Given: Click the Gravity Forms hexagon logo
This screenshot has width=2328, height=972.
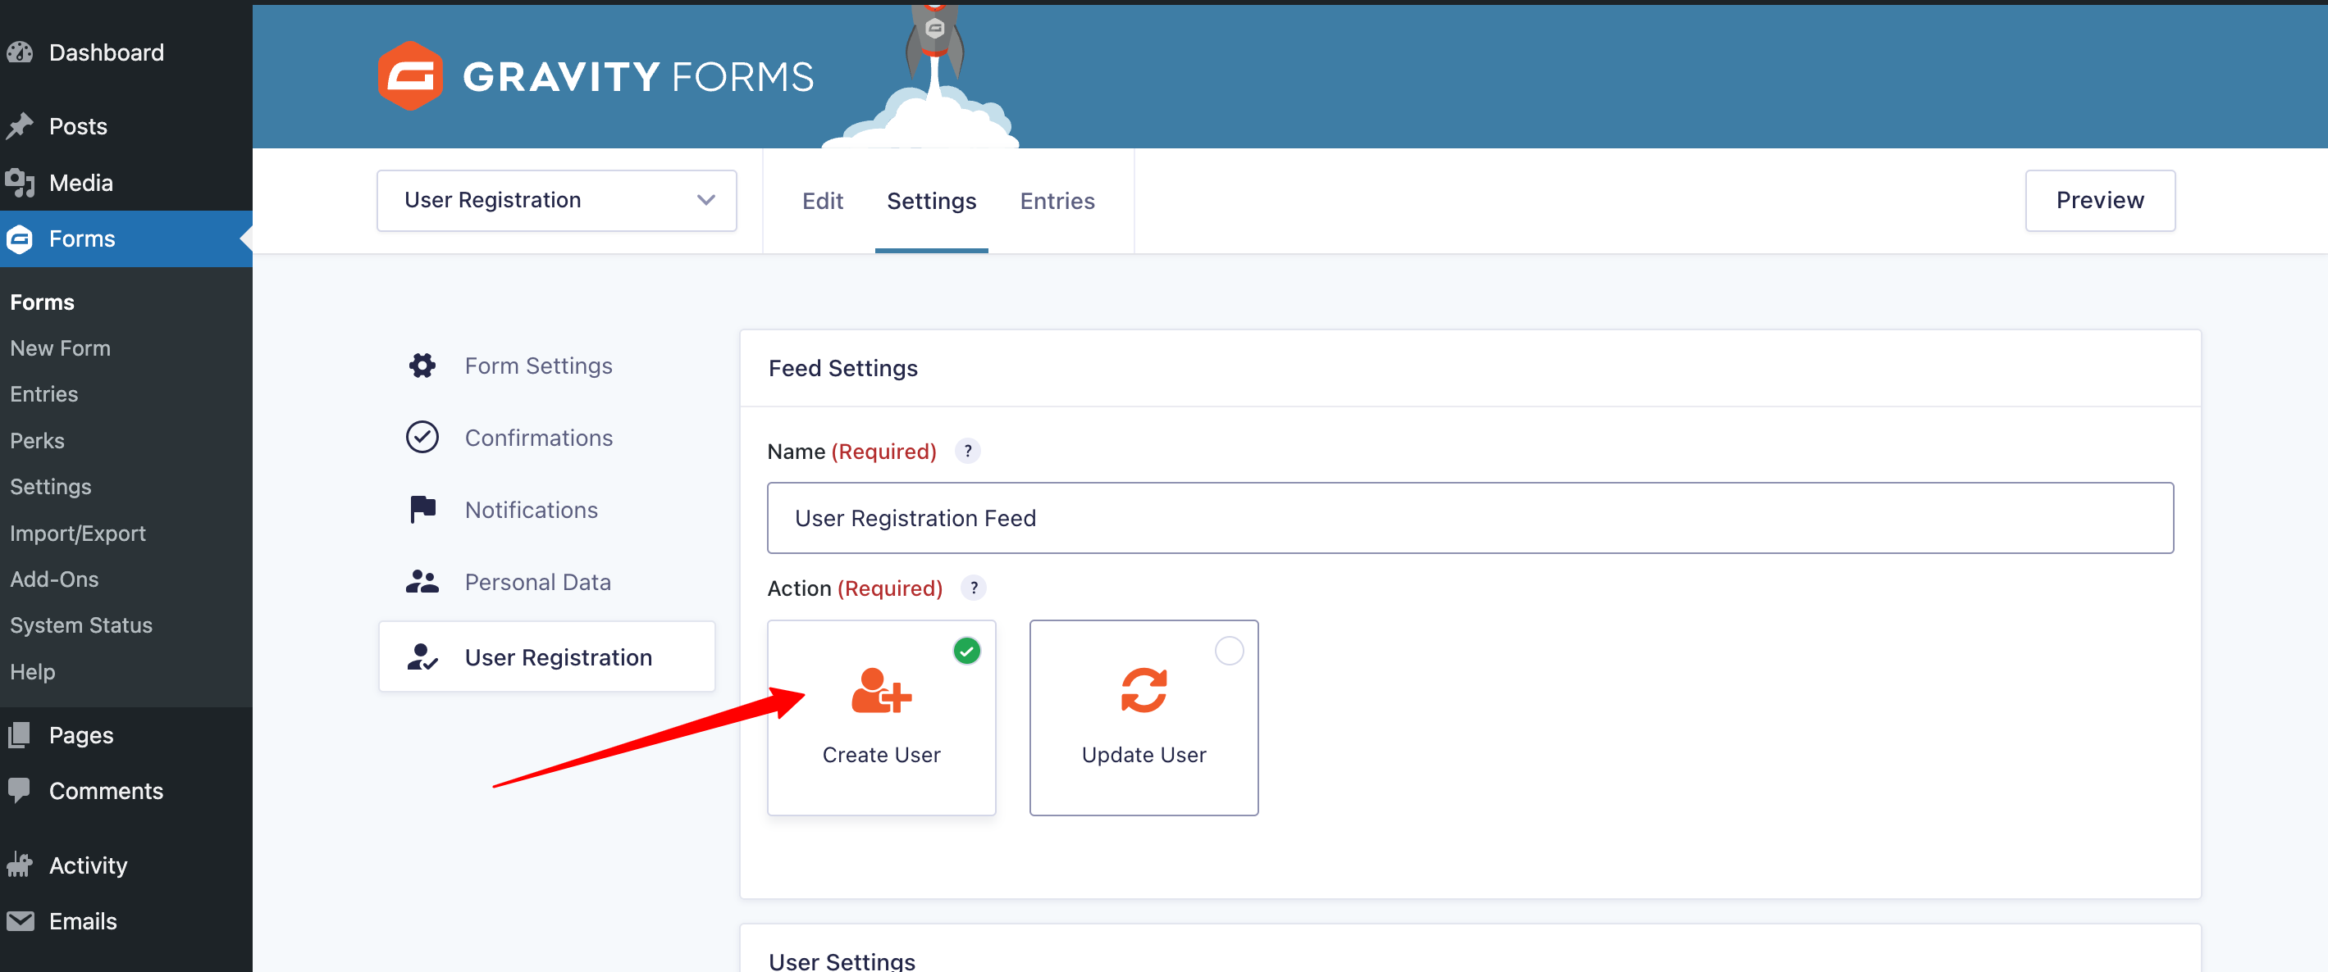Looking at the screenshot, I should pyautogui.click(x=410, y=76).
